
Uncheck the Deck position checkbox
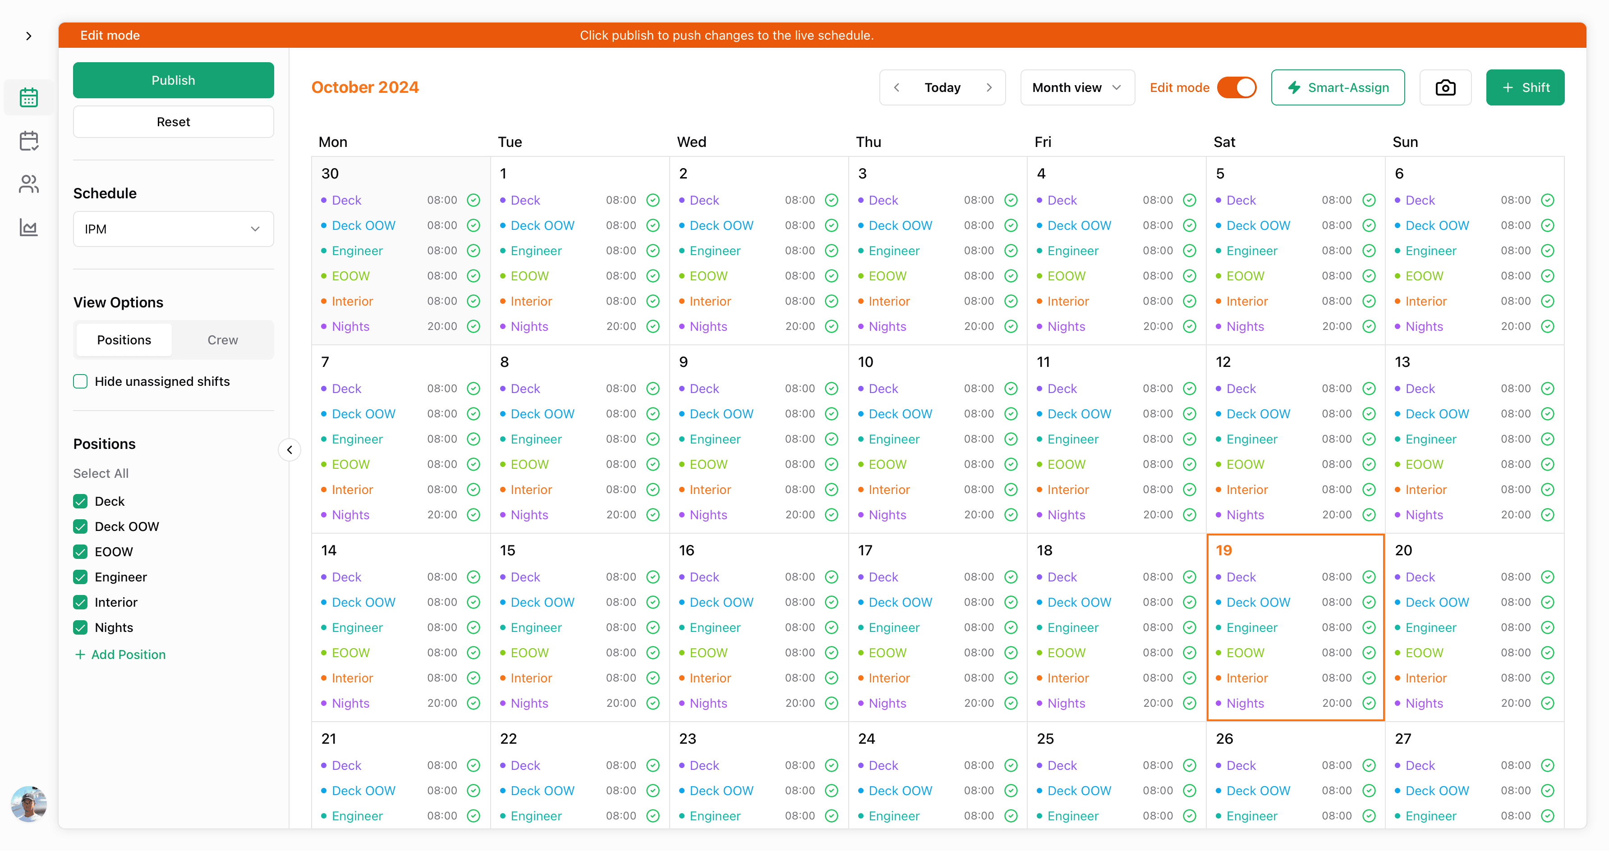click(80, 501)
